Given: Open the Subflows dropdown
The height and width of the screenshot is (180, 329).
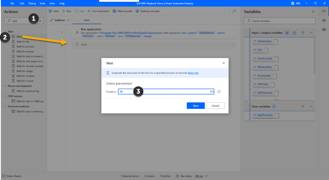Looking at the screenshot, I should [60, 20].
